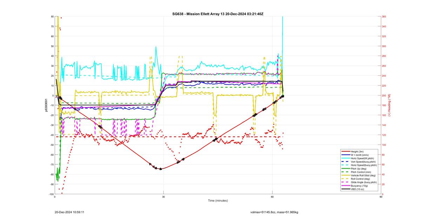The width and height of the screenshot is (421, 218).
Task: Select the 'Horiz Speed(buoy,pitch)' legend entry
Action: click(359, 165)
